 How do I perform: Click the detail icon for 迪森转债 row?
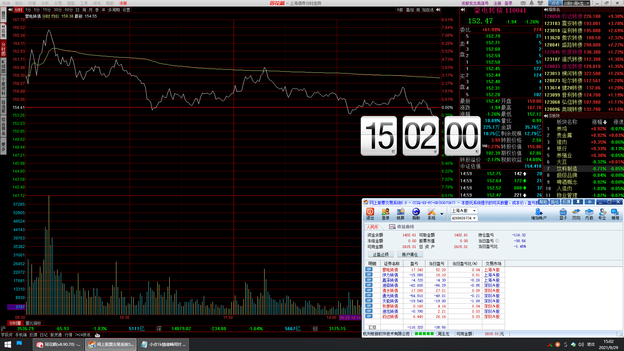tap(369, 285)
